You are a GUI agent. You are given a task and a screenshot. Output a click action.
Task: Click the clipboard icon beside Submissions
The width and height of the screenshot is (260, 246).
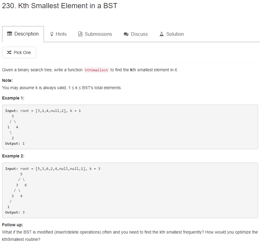tap(80, 34)
